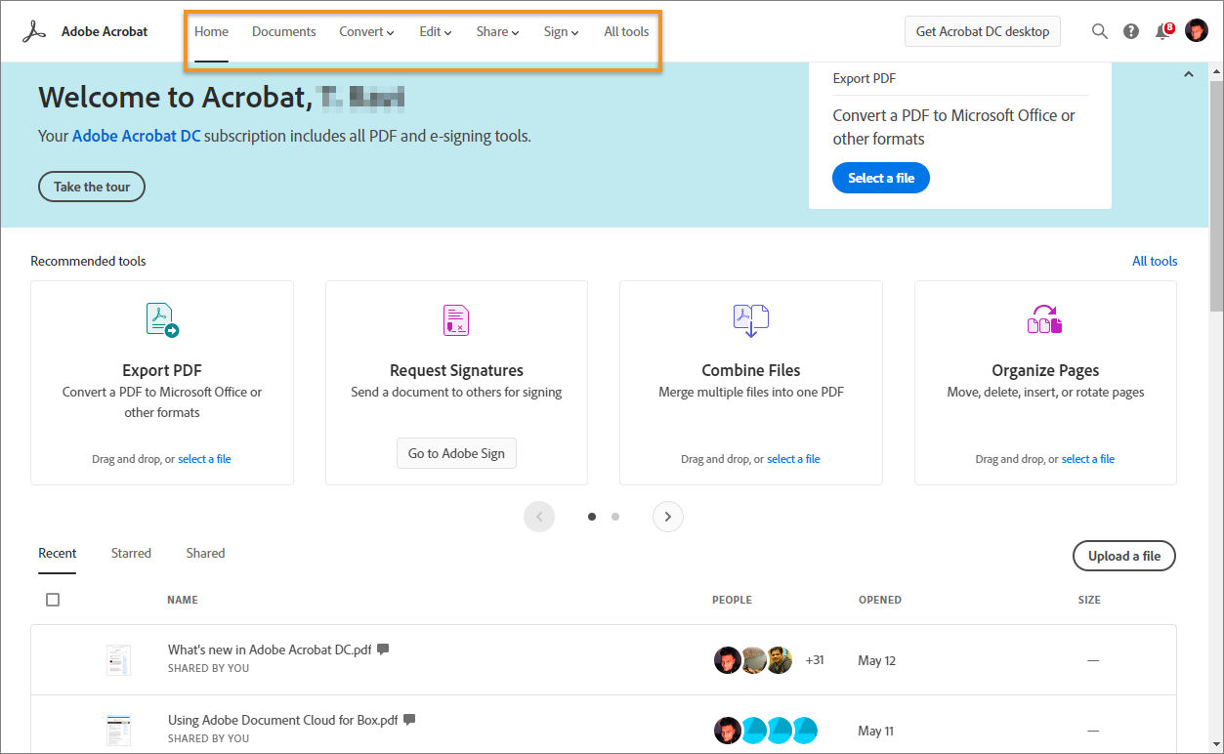Click people avatars in the May 12 row
1224x754 pixels.
pyautogui.click(x=753, y=660)
